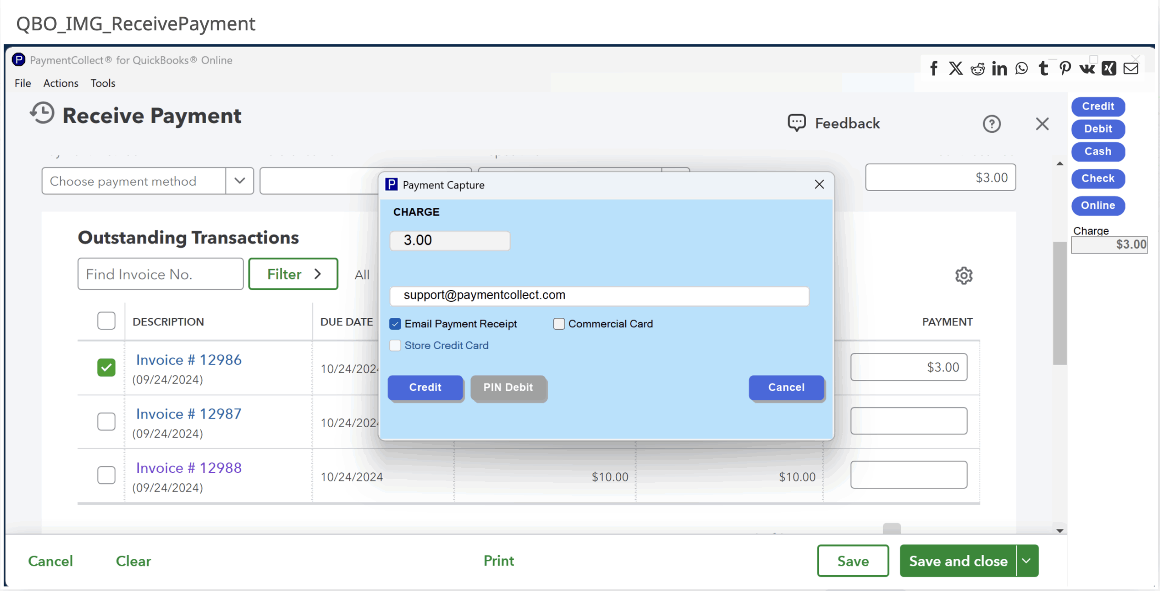Expand the Filter options chevron

click(318, 274)
